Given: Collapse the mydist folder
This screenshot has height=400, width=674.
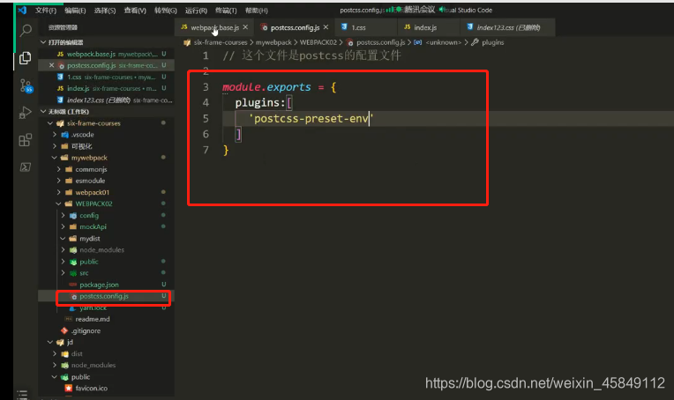Looking at the screenshot, I should (x=63, y=238).
